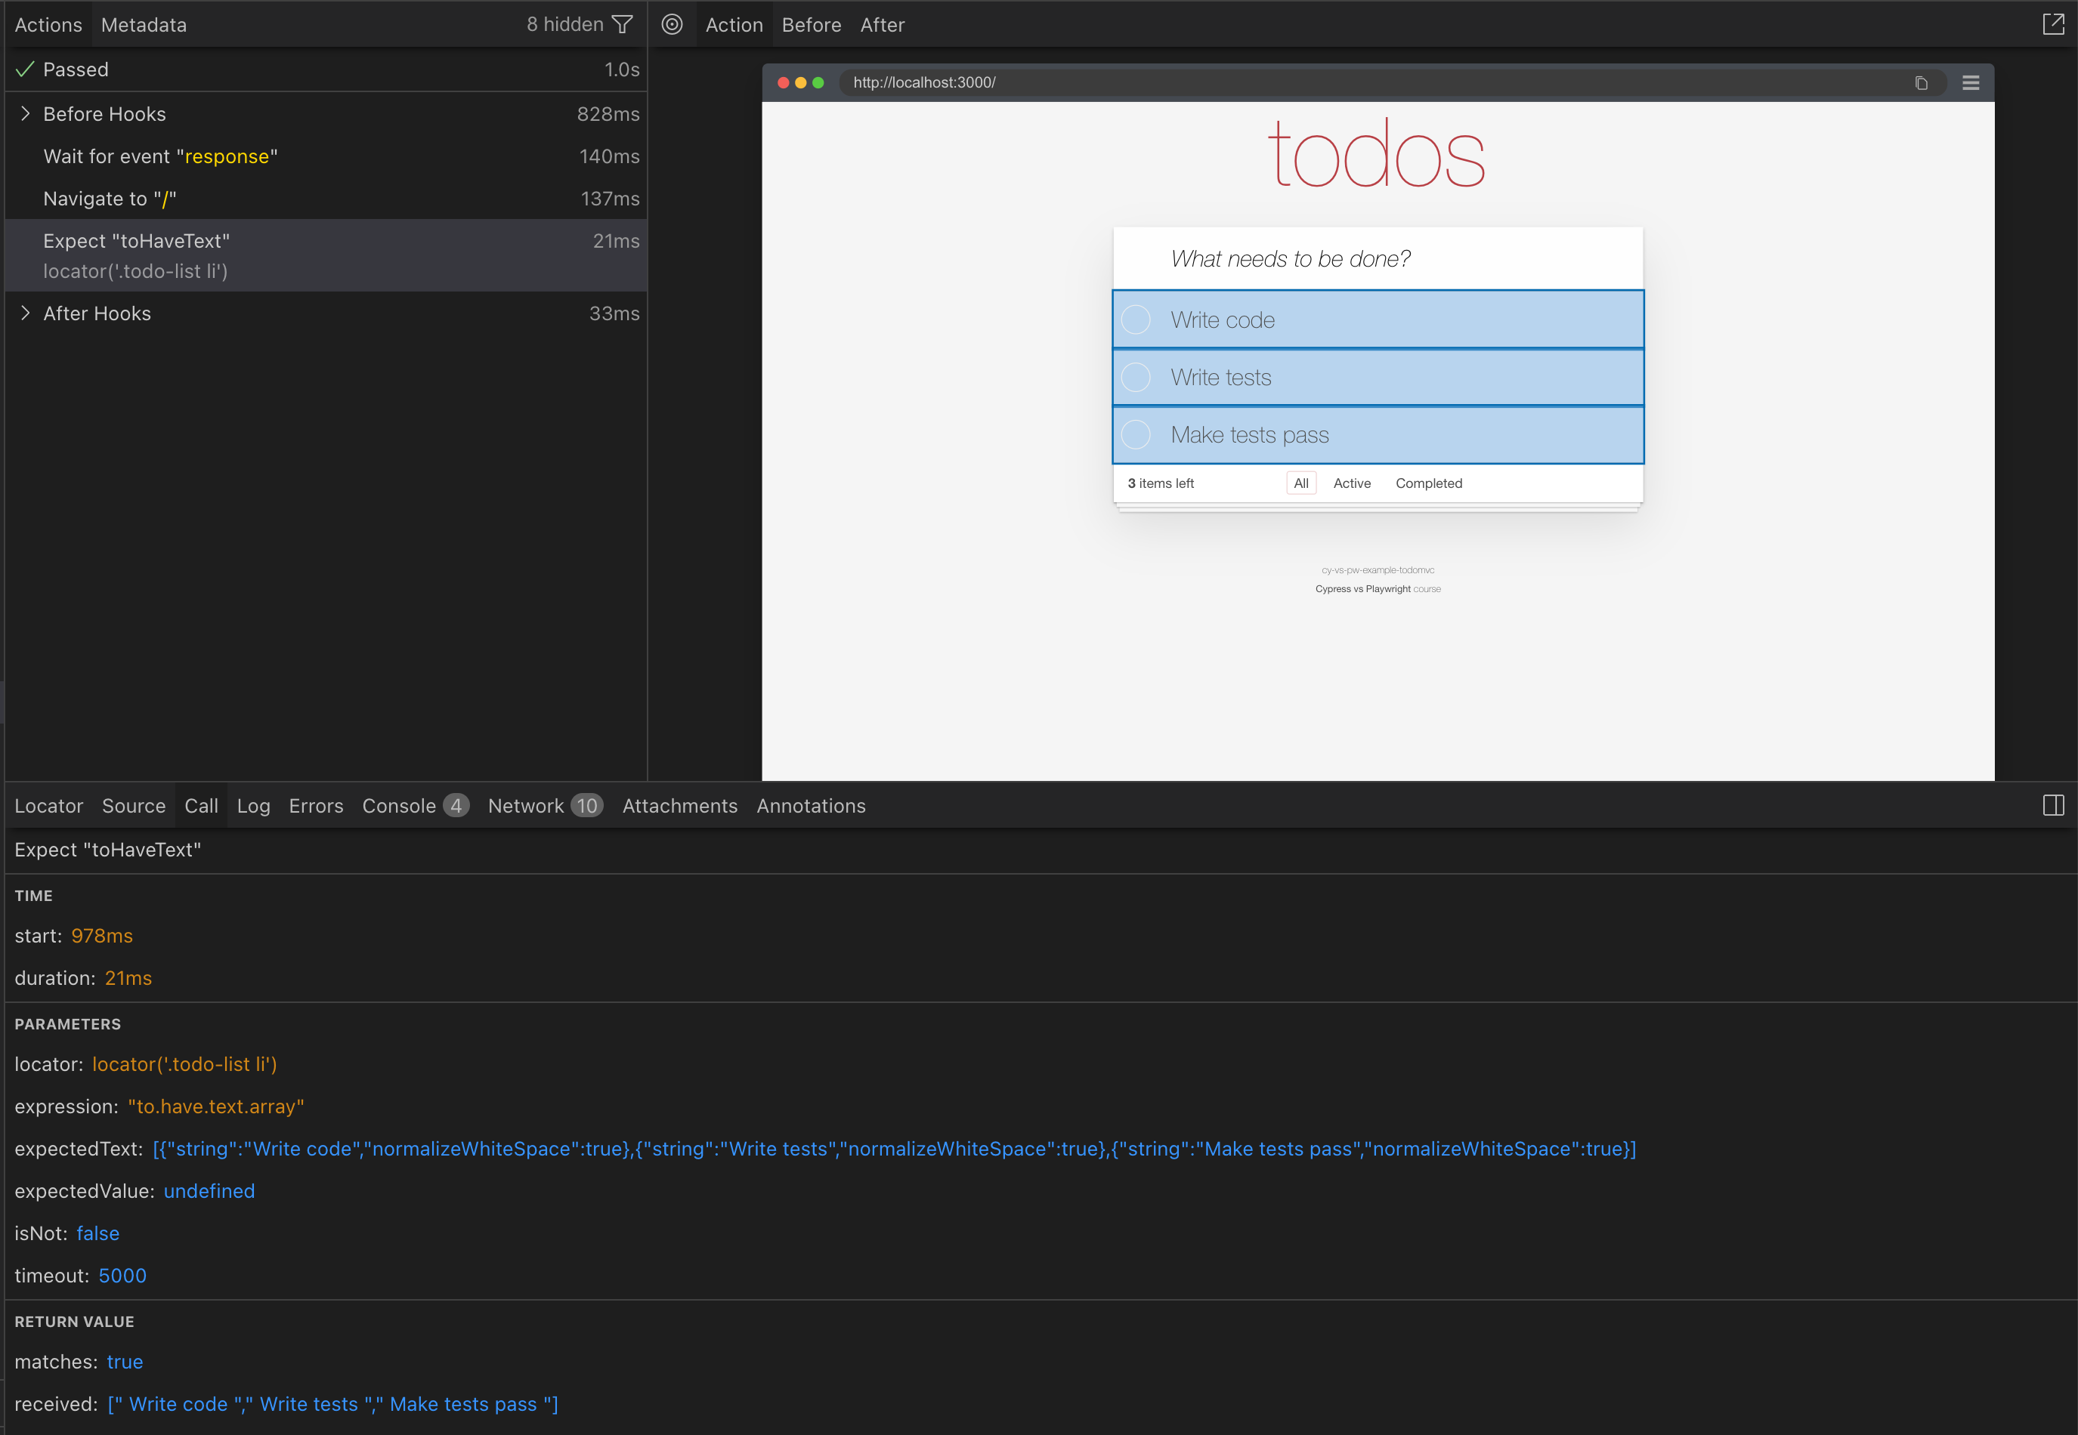Image resolution: width=2078 pixels, height=1435 pixels.
Task: Click the copy URL icon
Action: 1921,83
